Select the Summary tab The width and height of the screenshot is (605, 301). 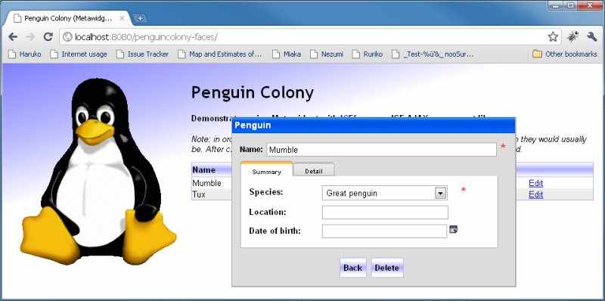point(267,171)
